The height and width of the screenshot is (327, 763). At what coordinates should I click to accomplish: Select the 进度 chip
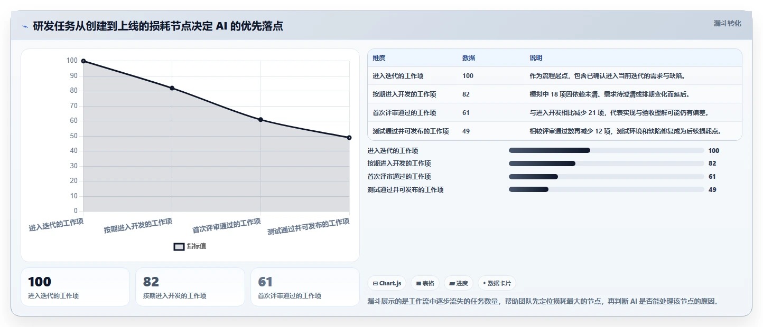(459, 283)
